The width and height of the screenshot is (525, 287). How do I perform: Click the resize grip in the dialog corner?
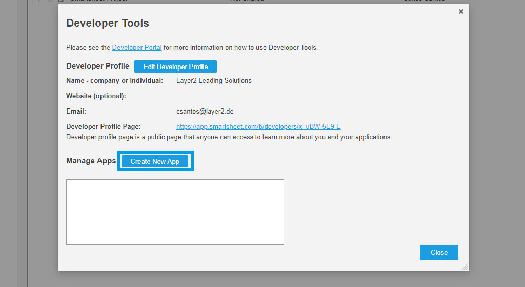tap(465, 267)
